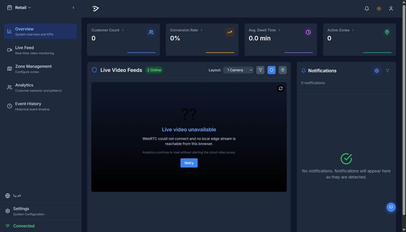
Task: Click the Connected wifi status icon
Action: tap(8, 226)
